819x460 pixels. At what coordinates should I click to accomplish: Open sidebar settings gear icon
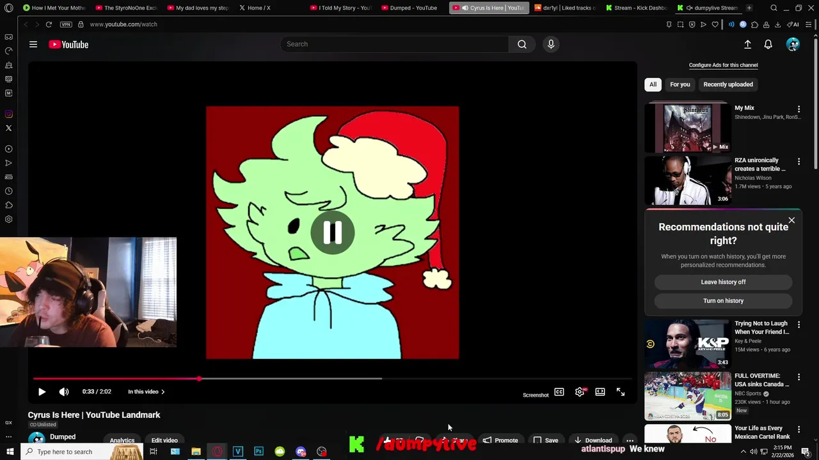[x=8, y=219]
